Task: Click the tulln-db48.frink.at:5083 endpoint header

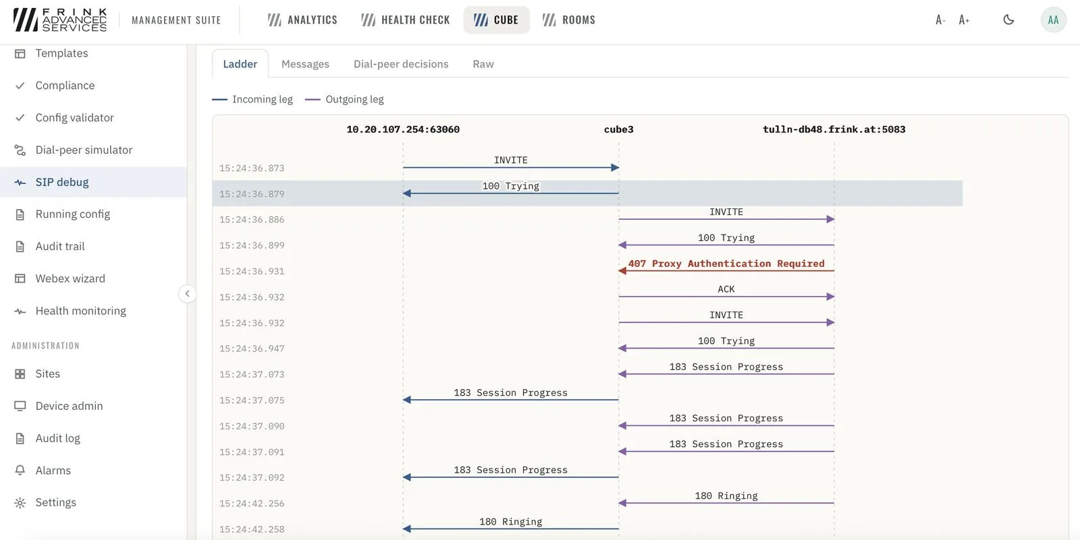Action: coord(834,129)
